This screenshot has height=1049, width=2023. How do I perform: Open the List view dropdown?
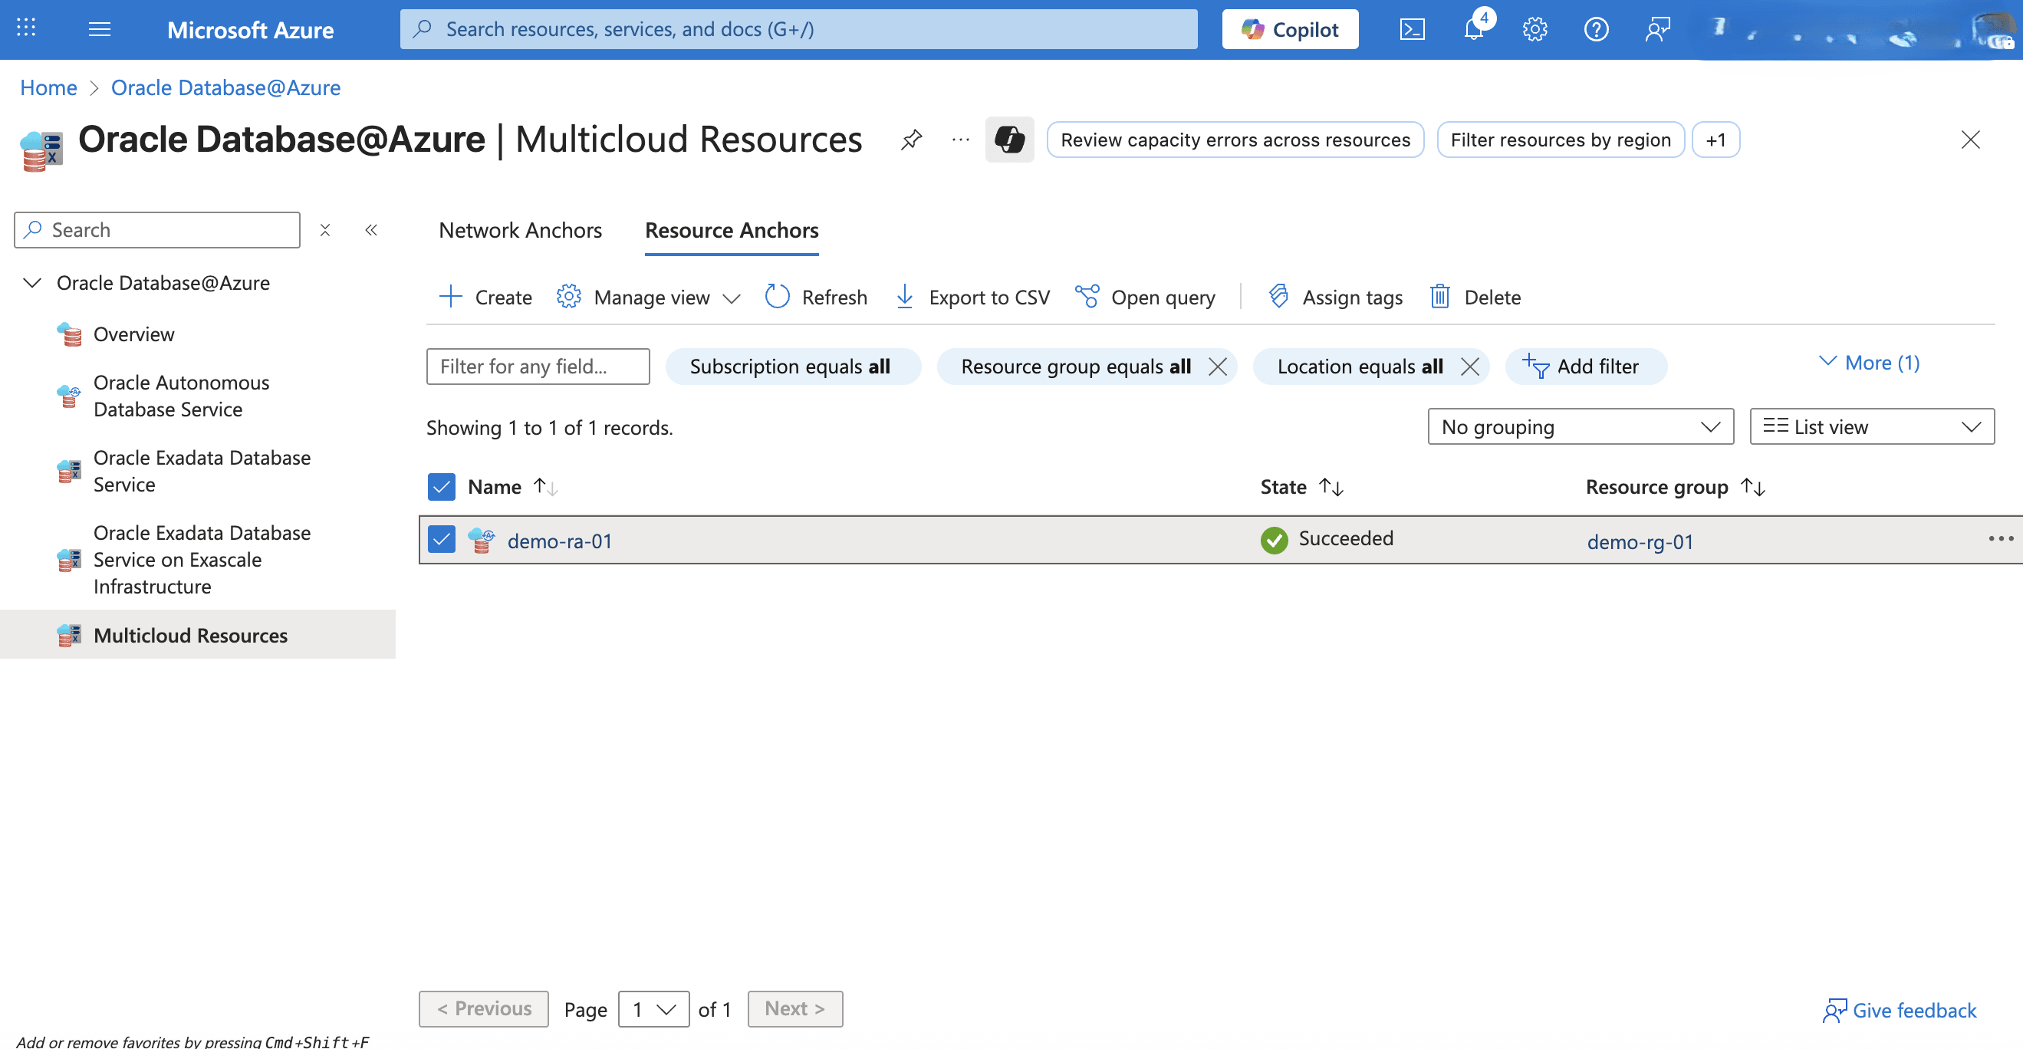(x=1870, y=427)
